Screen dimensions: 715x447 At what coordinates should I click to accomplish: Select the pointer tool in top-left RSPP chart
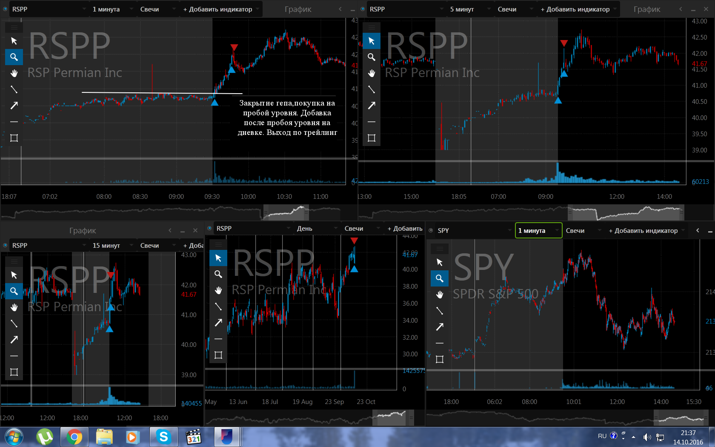(x=14, y=41)
